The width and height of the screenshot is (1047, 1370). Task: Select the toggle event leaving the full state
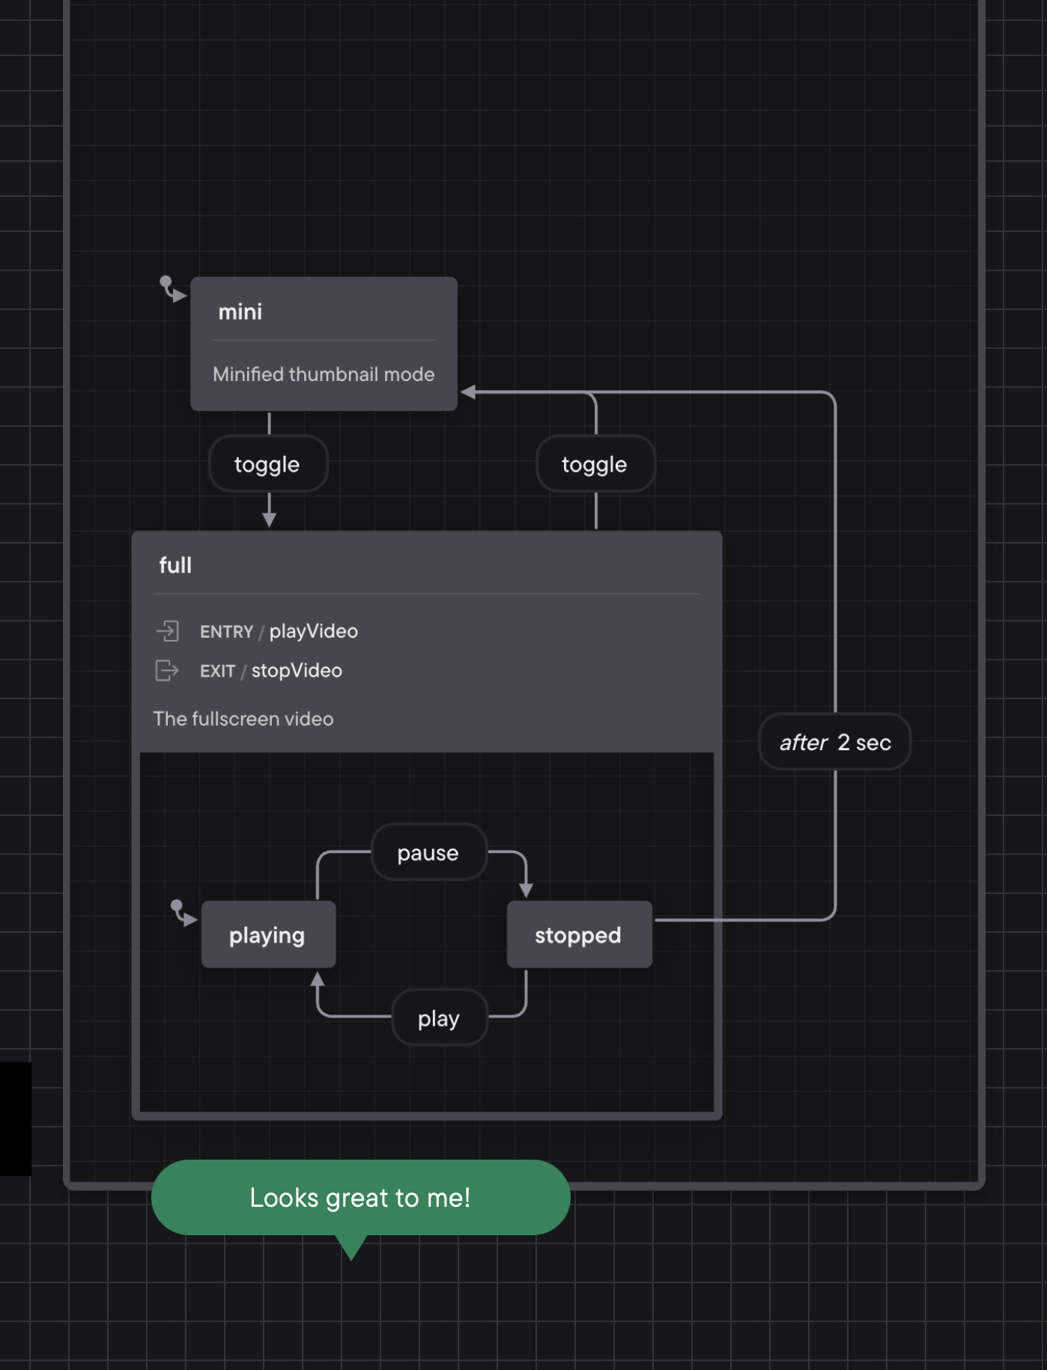(595, 464)
